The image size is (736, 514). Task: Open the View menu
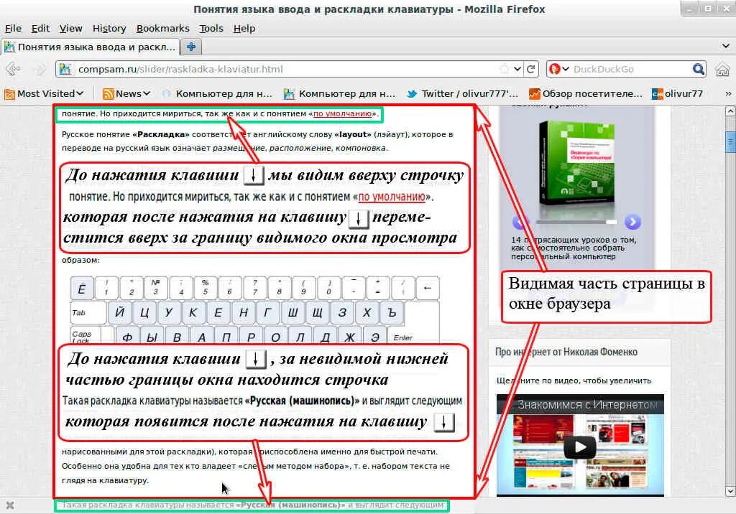point(71,29)
